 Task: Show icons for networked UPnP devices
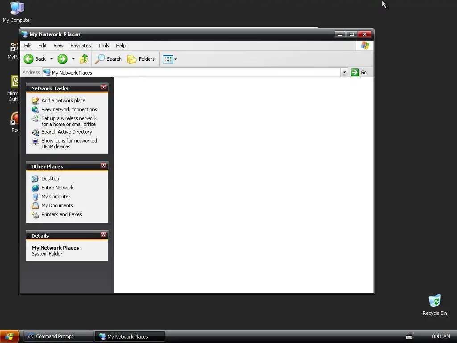coord(69,143)
